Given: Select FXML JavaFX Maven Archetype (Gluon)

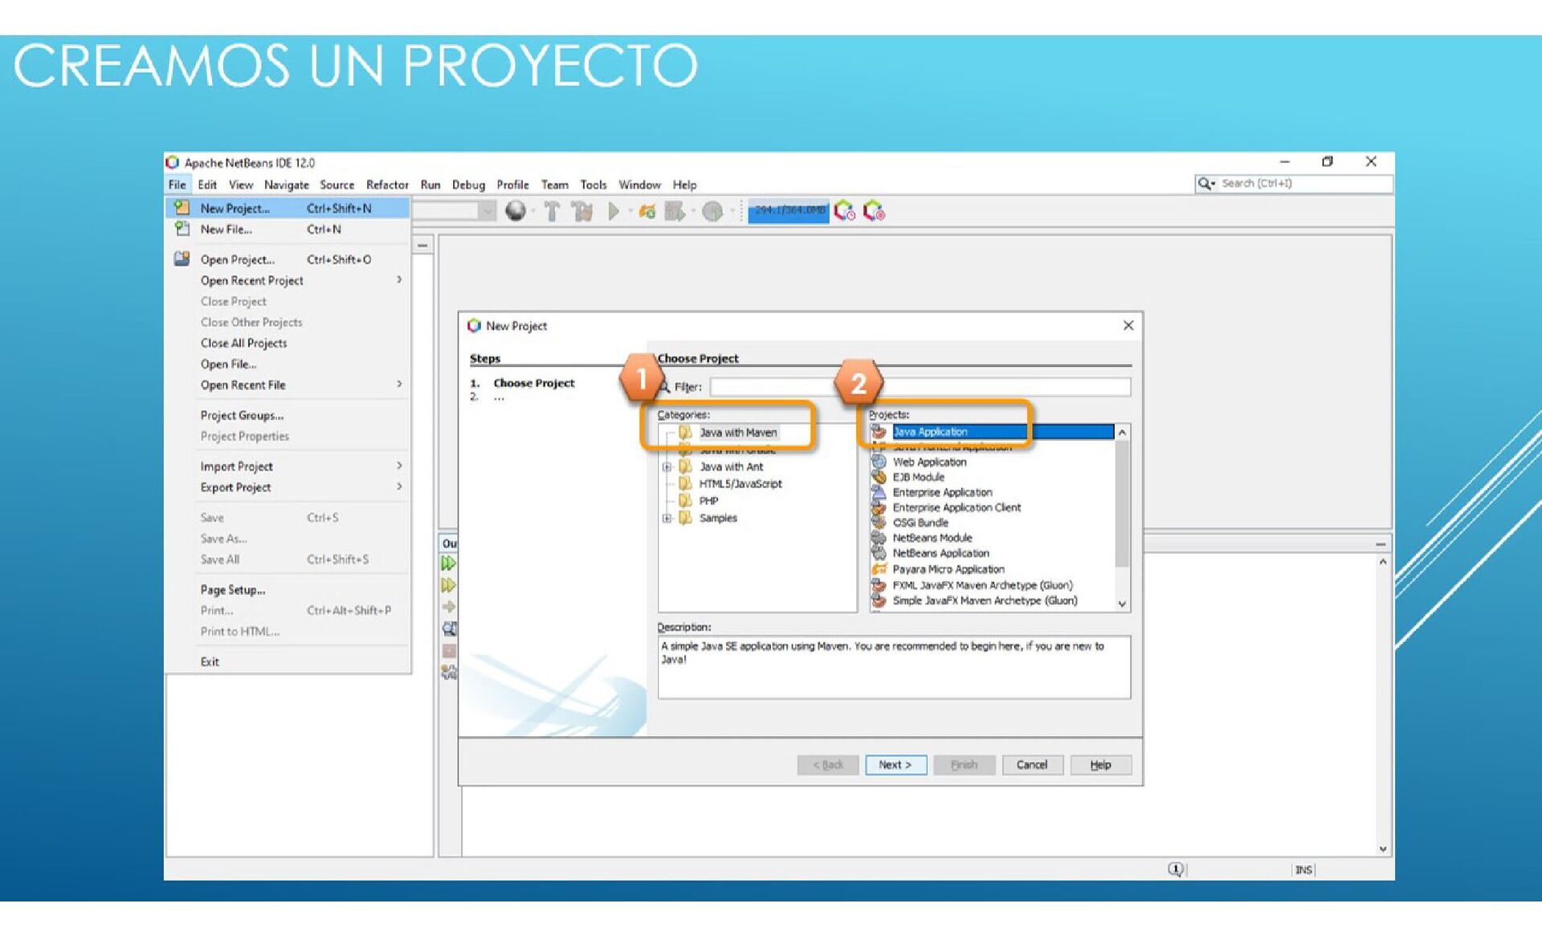Looking at the screenshot, I should 982,585.
